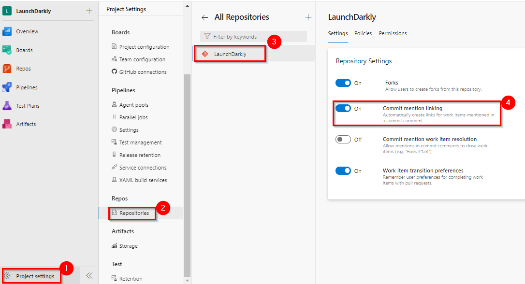
Task: Click the Filter by keywords field
Action: [253, 36]
